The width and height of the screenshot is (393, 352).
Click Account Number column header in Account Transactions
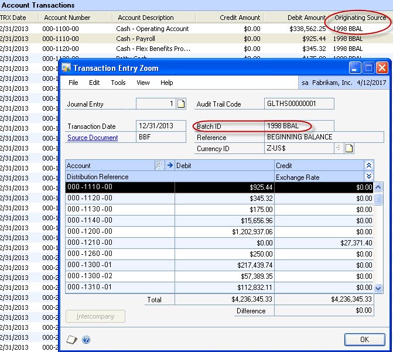coord(67,18)
